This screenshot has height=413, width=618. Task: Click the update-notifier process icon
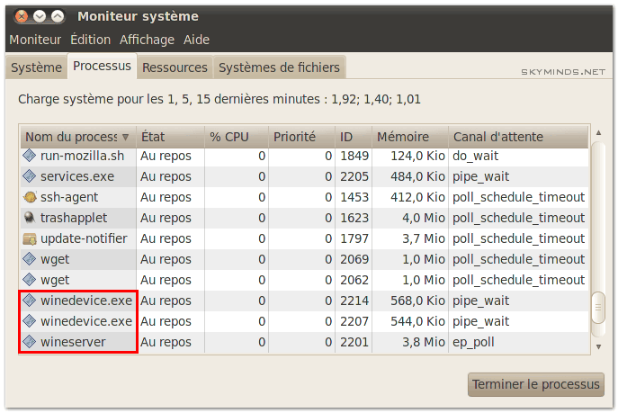point(29,238)
